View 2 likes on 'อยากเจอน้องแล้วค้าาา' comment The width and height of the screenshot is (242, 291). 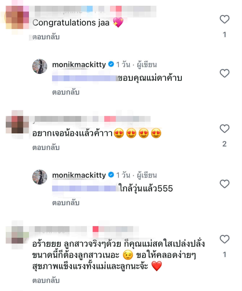point(224,144)
